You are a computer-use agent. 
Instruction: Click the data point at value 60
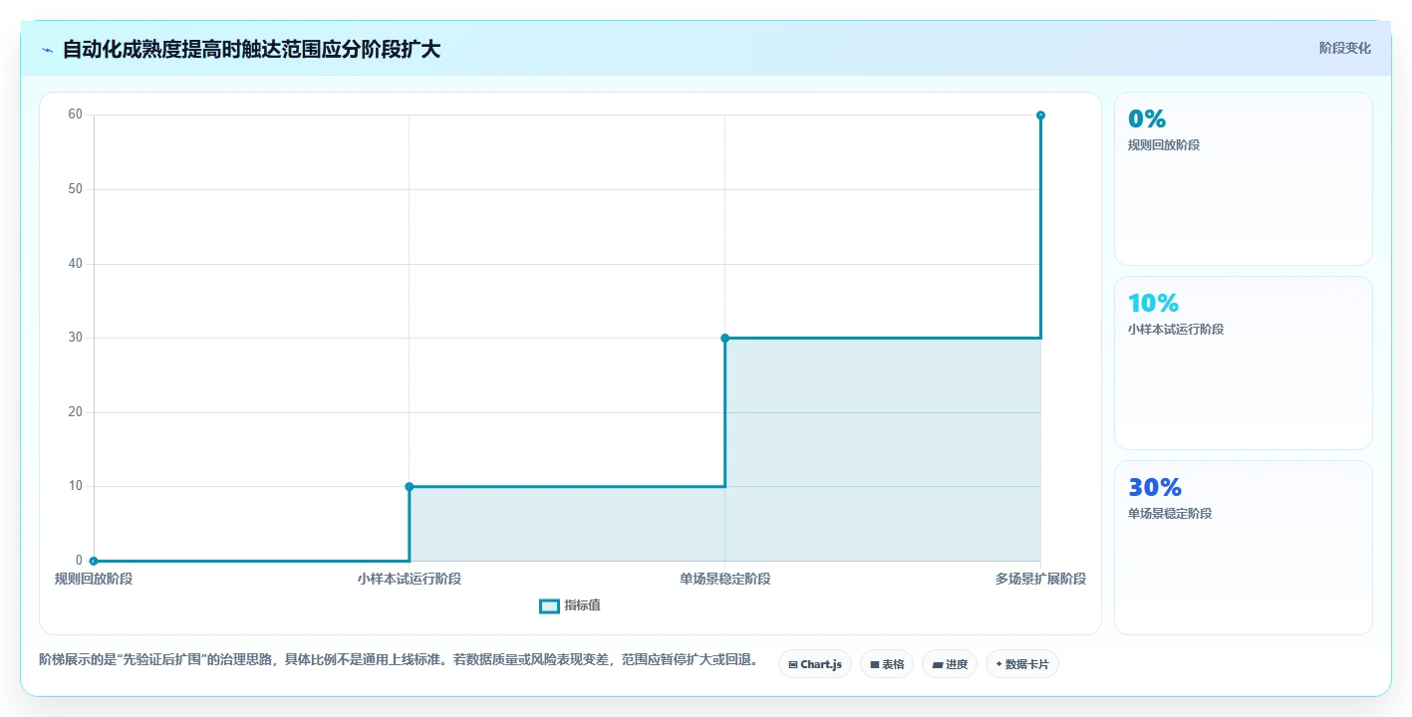(x=1040, y=116)
